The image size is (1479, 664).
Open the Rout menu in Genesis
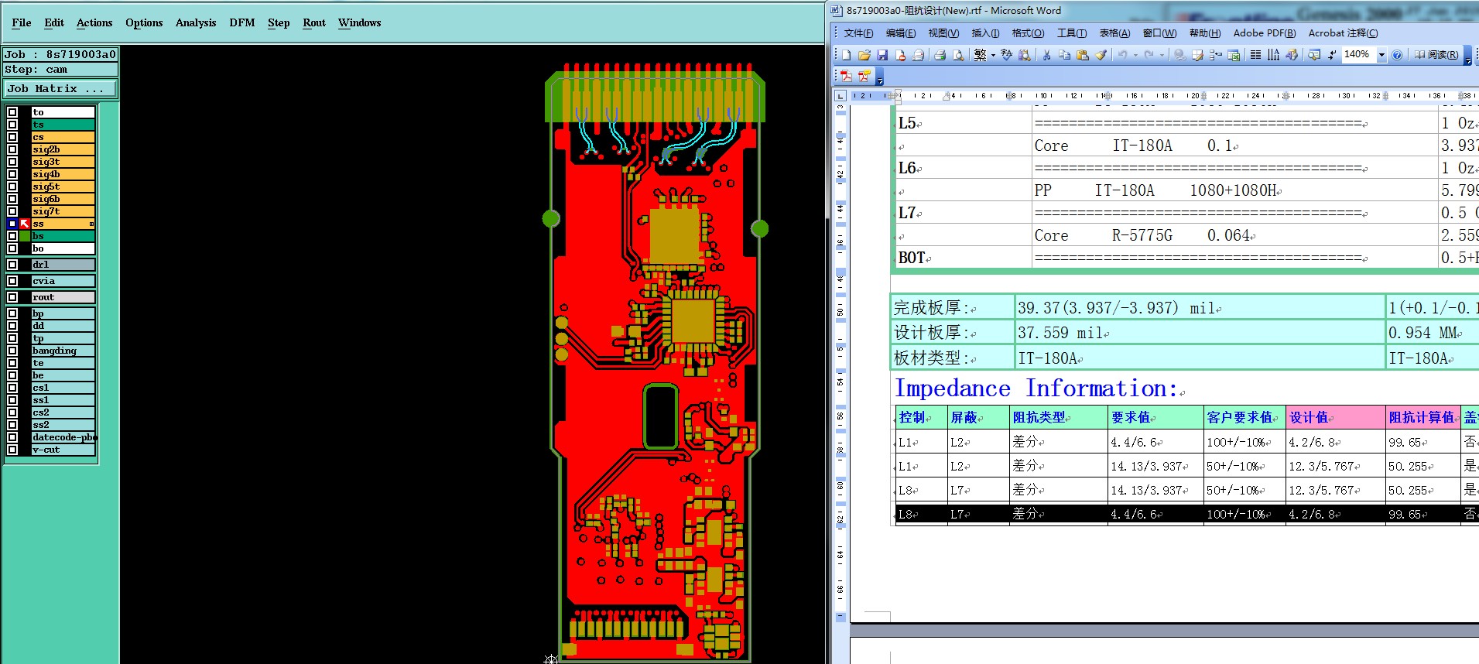(x=314, y=22)
